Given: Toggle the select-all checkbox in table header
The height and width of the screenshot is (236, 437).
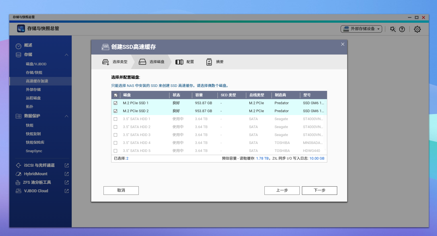Looking at the screenshot, I should click(115, 95).
